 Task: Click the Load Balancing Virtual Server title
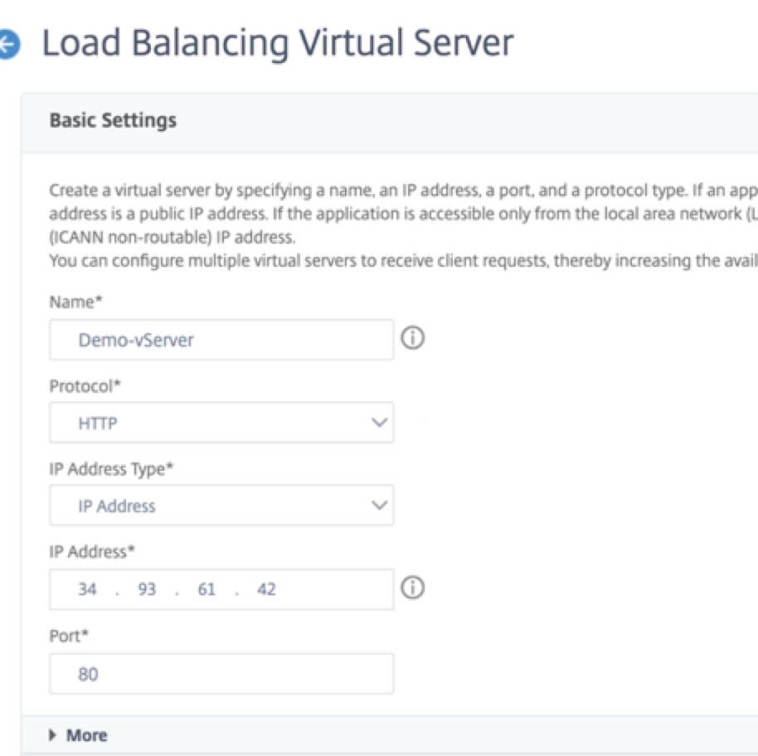click(278, 43)
